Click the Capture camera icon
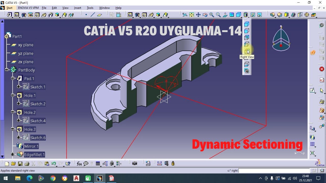 (135, 164)
